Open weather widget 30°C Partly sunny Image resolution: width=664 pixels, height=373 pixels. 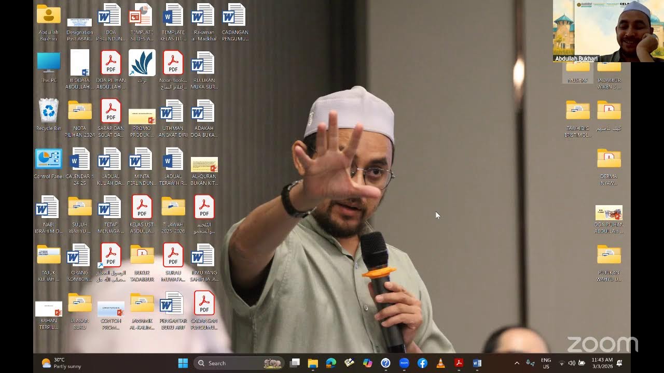(x=61, y=363)
